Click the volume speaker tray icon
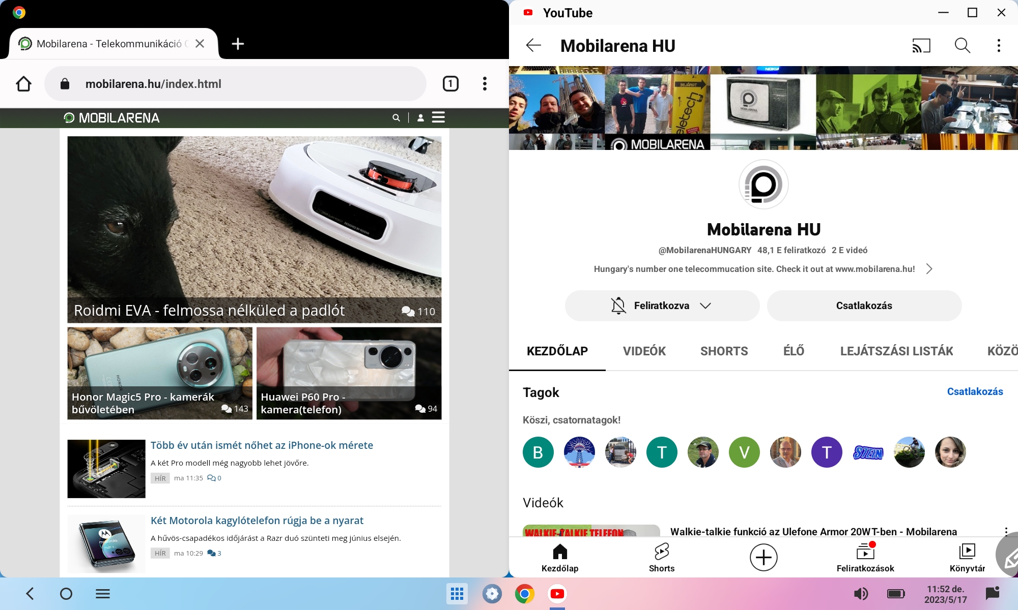Viewport: 1018px width, 610px height. (x=861, y=594)
